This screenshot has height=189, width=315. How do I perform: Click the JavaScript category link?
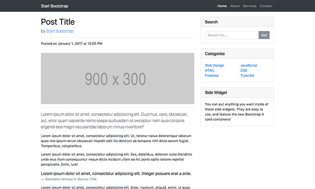point(249,66)
